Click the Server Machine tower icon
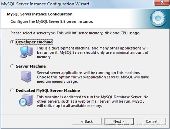170x129 pixels. coord(26,76)
